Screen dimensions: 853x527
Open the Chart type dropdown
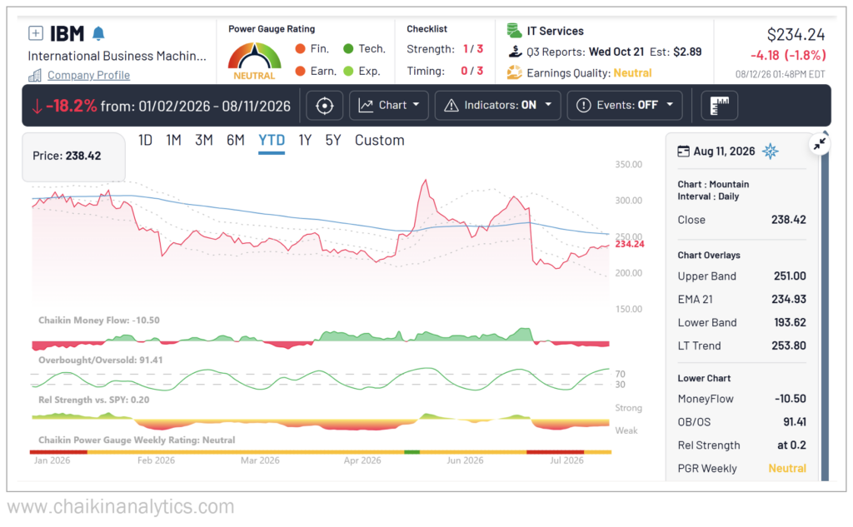(389, 106)
